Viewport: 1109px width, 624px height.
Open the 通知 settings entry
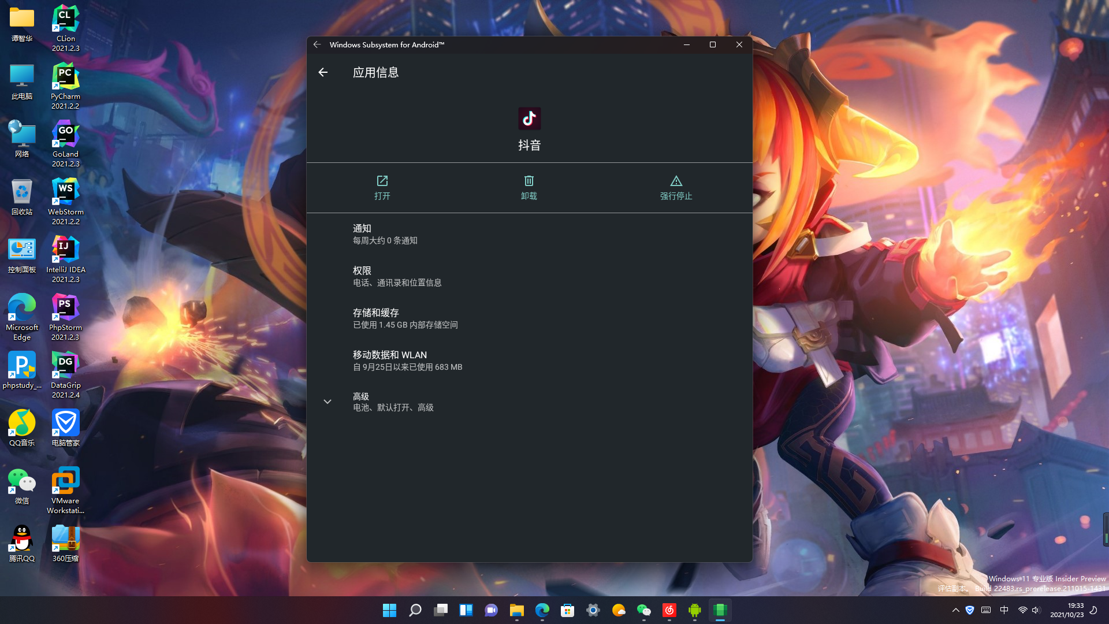[x=385, y=234]
